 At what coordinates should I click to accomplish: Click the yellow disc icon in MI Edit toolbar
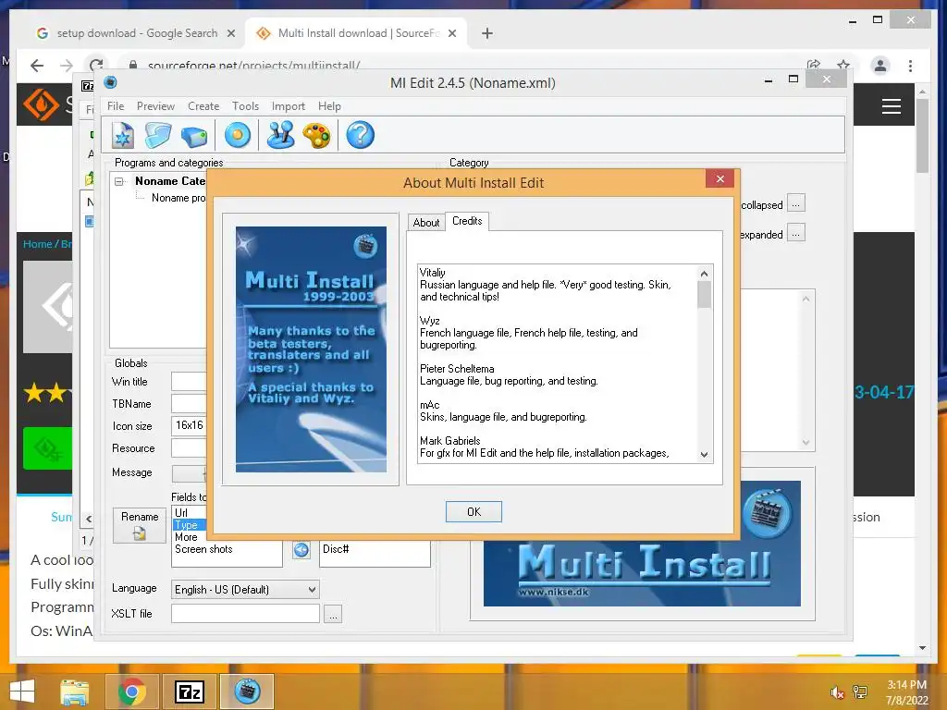coord(238,135)
